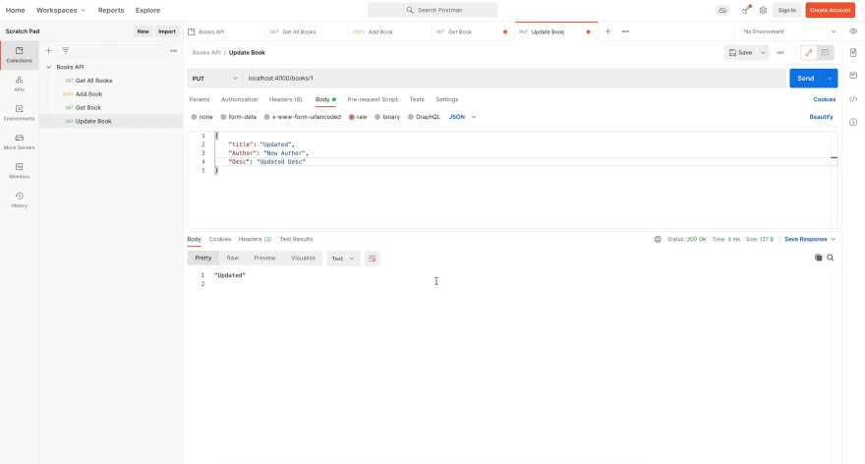865x464 pixels.
Task: Open request more actions ellipsis beside Save
Action: pyautogui.click(x=780, y=52)
